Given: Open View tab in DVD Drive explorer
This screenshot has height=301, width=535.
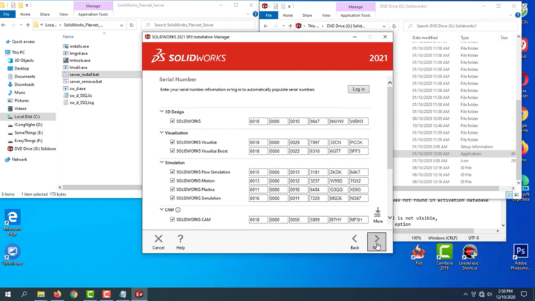Looking at the screenshot, I should coord(326,15).
